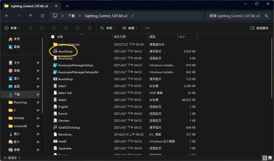Viewport: 274px width, 161px height.
Task: Click the Rename icon in toolbar
Action: click(66, 28)
